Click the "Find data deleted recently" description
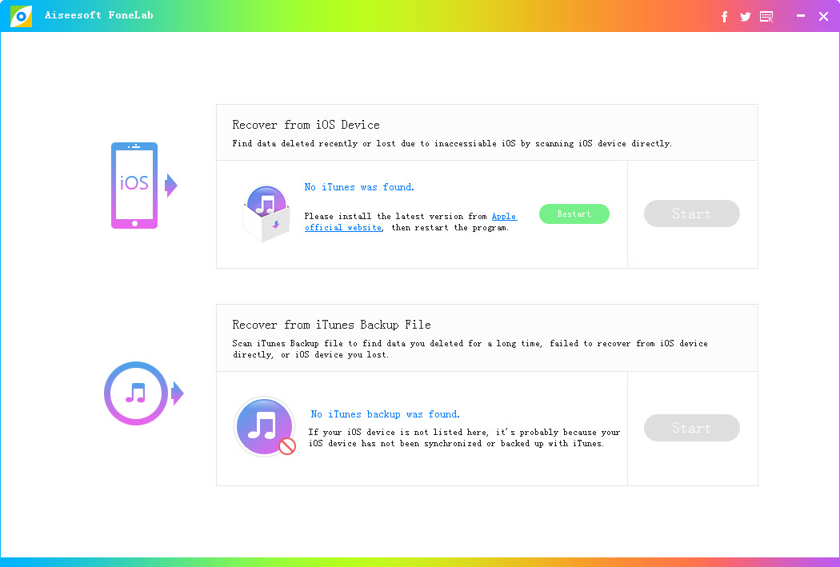Screen dimensions: 840x567 pos(452,143)
